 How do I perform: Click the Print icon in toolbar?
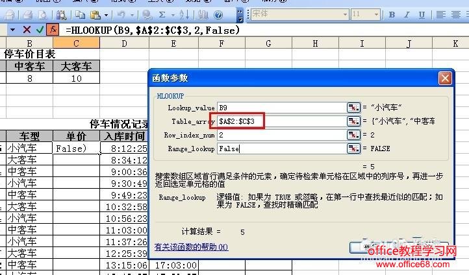coord(28,14)
